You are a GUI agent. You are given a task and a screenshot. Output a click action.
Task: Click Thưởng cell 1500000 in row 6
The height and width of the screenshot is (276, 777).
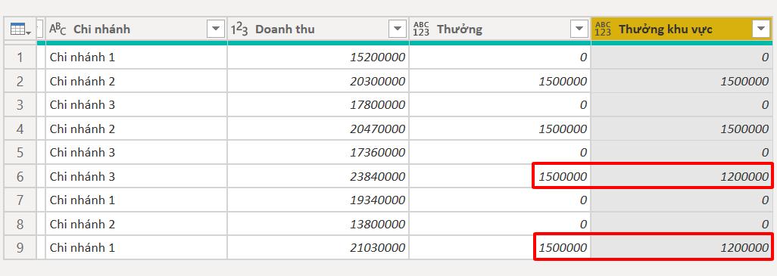(500, 177)
